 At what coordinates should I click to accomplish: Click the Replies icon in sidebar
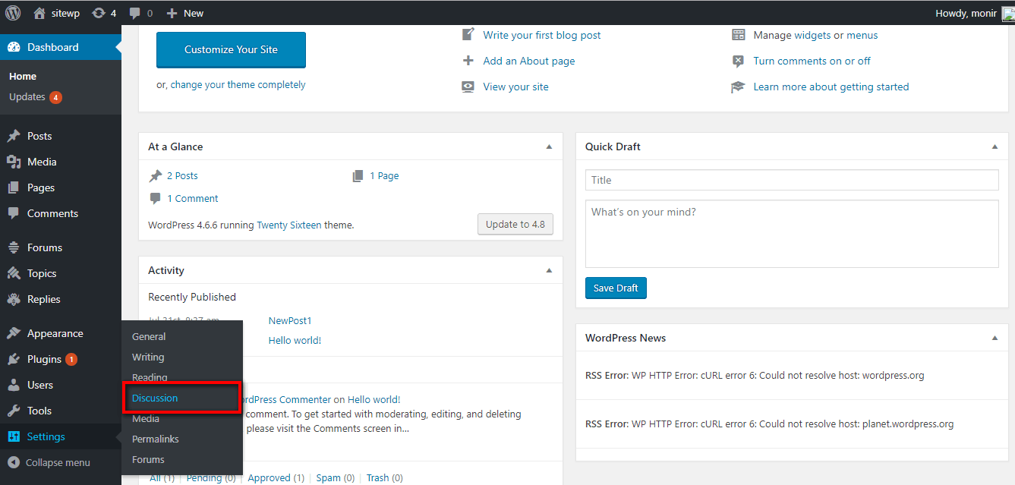pos(14,299)
